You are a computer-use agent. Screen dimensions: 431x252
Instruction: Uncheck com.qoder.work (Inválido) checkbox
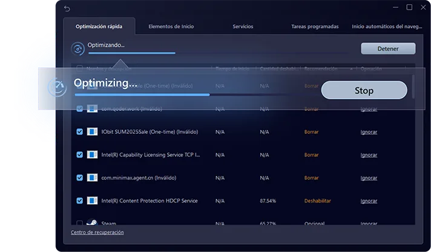80,108
